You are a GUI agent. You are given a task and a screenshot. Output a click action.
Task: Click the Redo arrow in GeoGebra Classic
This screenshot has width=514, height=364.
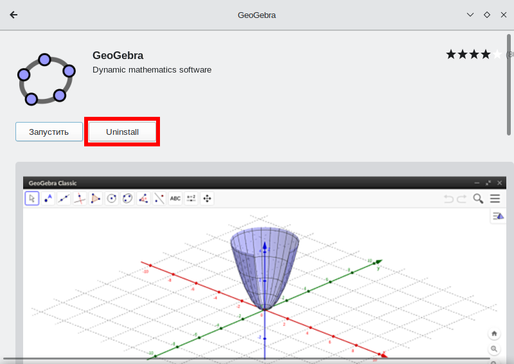tap(461, 198)
